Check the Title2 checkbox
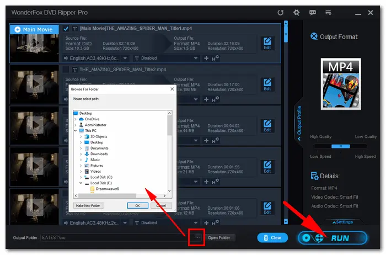This screenshot has height=255, width=386. tap(66, 70)
